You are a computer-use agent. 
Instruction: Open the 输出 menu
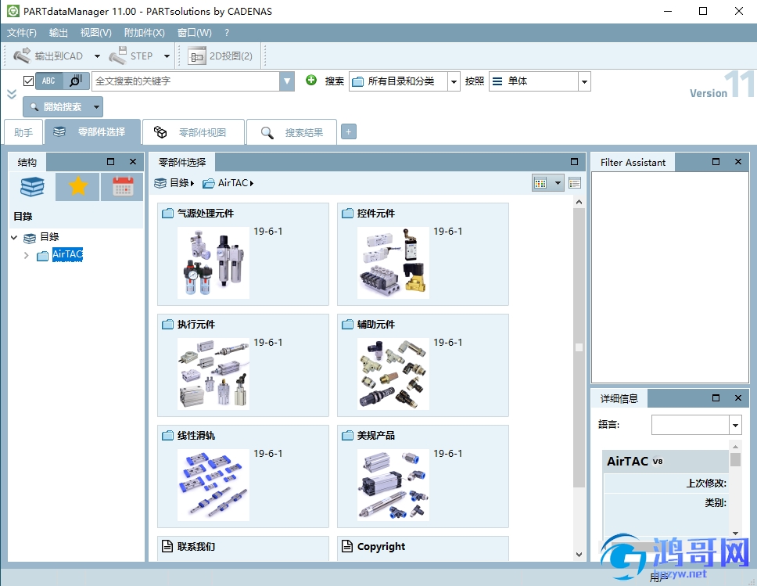pos(59,32)
